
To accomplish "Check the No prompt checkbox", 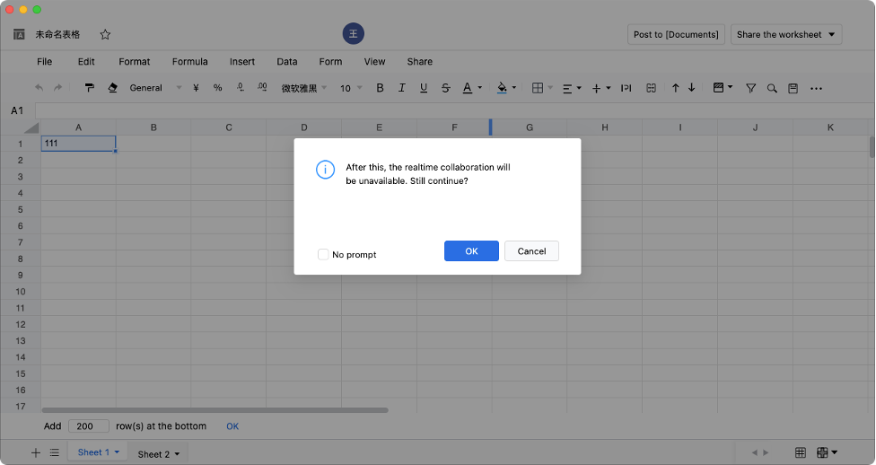I will point(323,255).
